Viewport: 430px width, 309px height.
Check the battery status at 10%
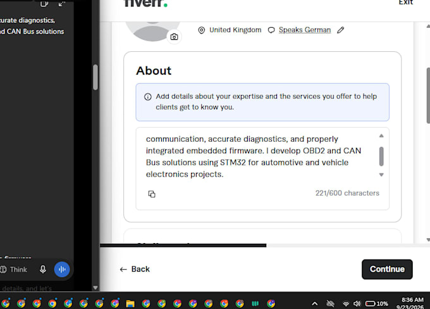[376, 303]
